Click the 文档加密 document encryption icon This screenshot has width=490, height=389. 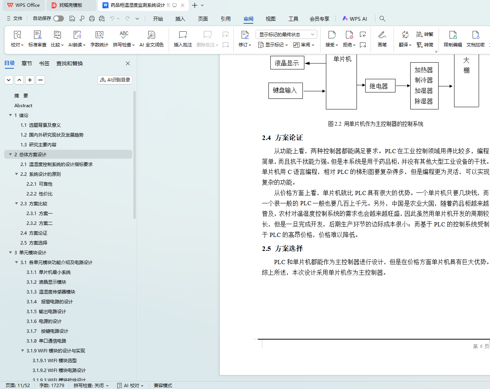(475, 35)
